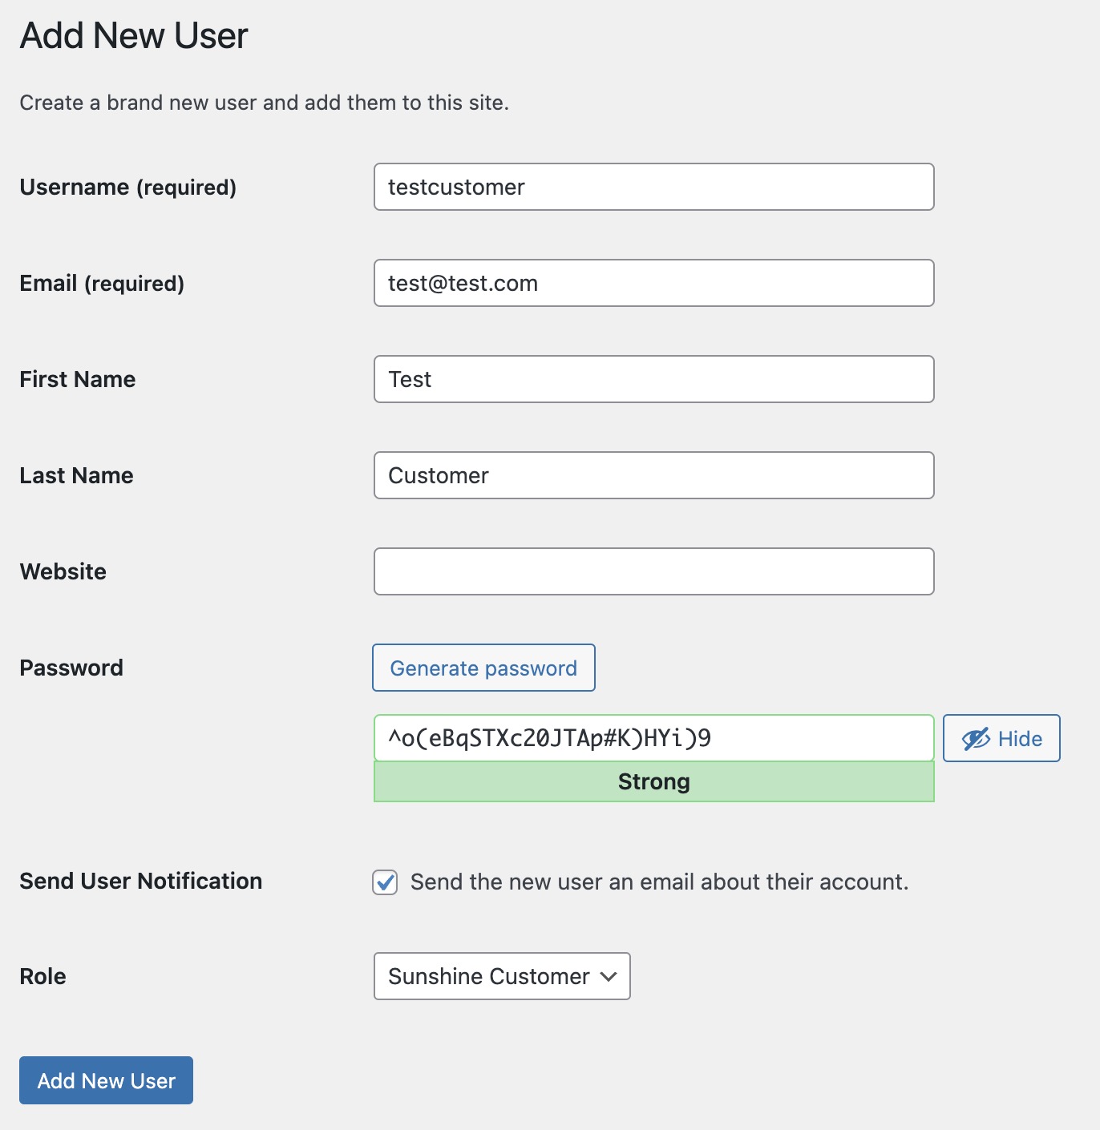
Task: Click the empty Website input field
Action: pyautogui.click(x=653, y=571)
